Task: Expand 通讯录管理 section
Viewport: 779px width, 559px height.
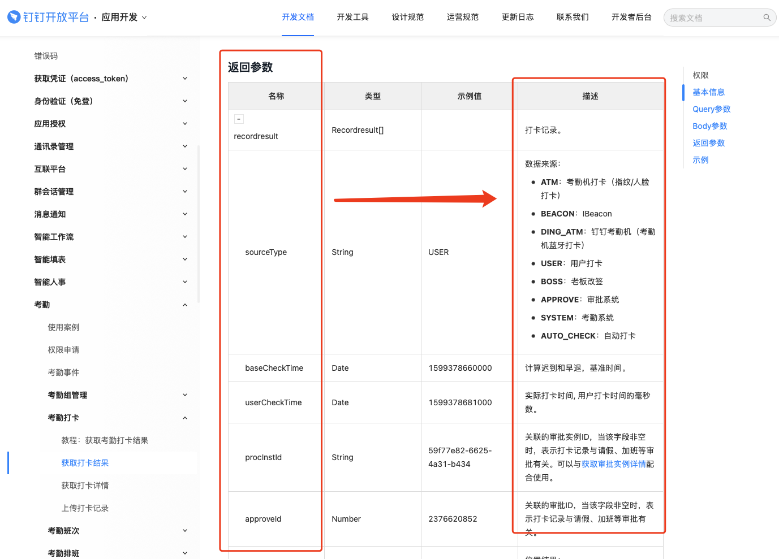Action: (184, 146)
